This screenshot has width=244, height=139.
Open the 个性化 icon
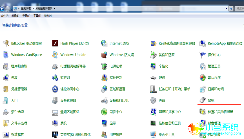[x=154, y=66]
